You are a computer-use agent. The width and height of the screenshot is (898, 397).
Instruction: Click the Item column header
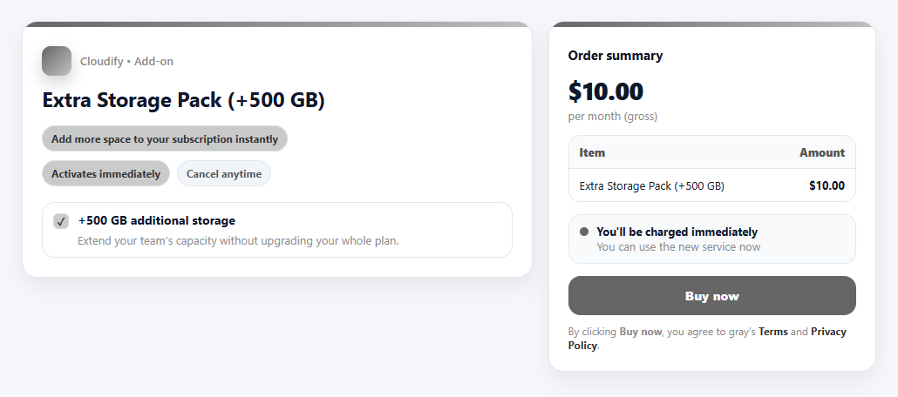coord(592,152)
